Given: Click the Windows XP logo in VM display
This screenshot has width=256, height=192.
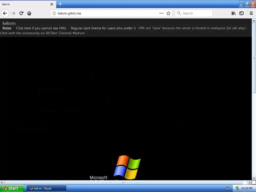Looking at the screenshot, I should point(127,167).
